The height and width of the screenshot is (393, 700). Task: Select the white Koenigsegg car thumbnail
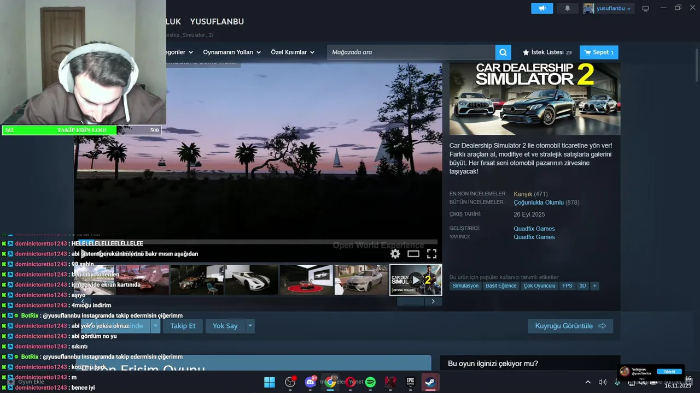252,279
